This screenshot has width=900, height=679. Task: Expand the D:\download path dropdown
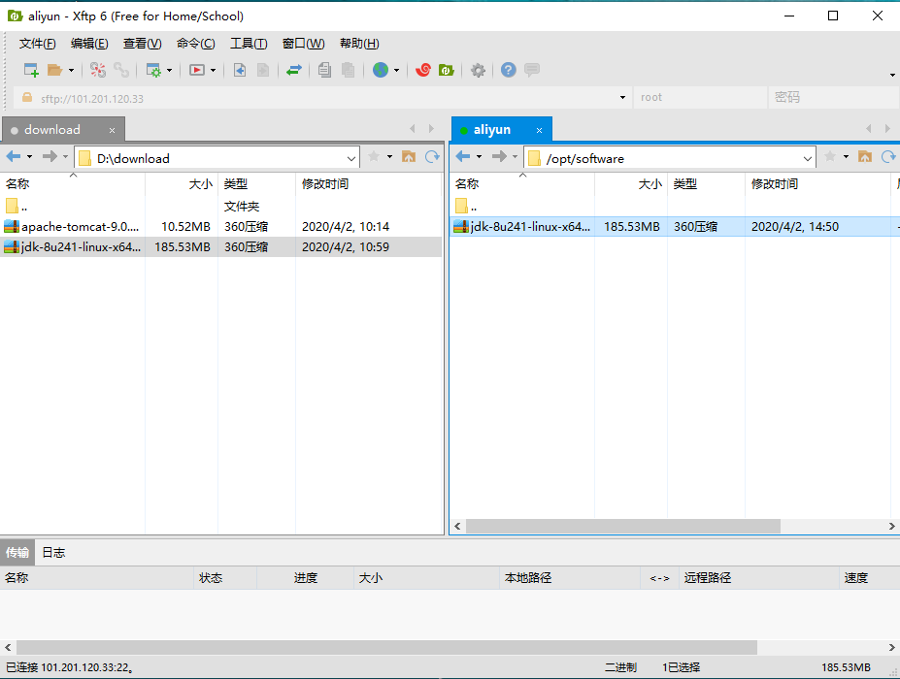coord(350,158)
